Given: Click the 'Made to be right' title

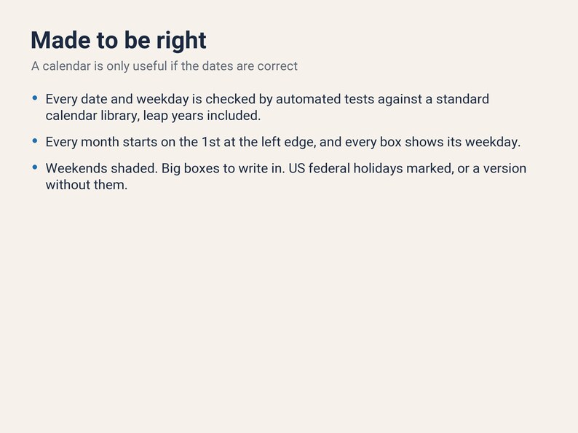Looking at the screenshot, I should (x=119, y=40).
